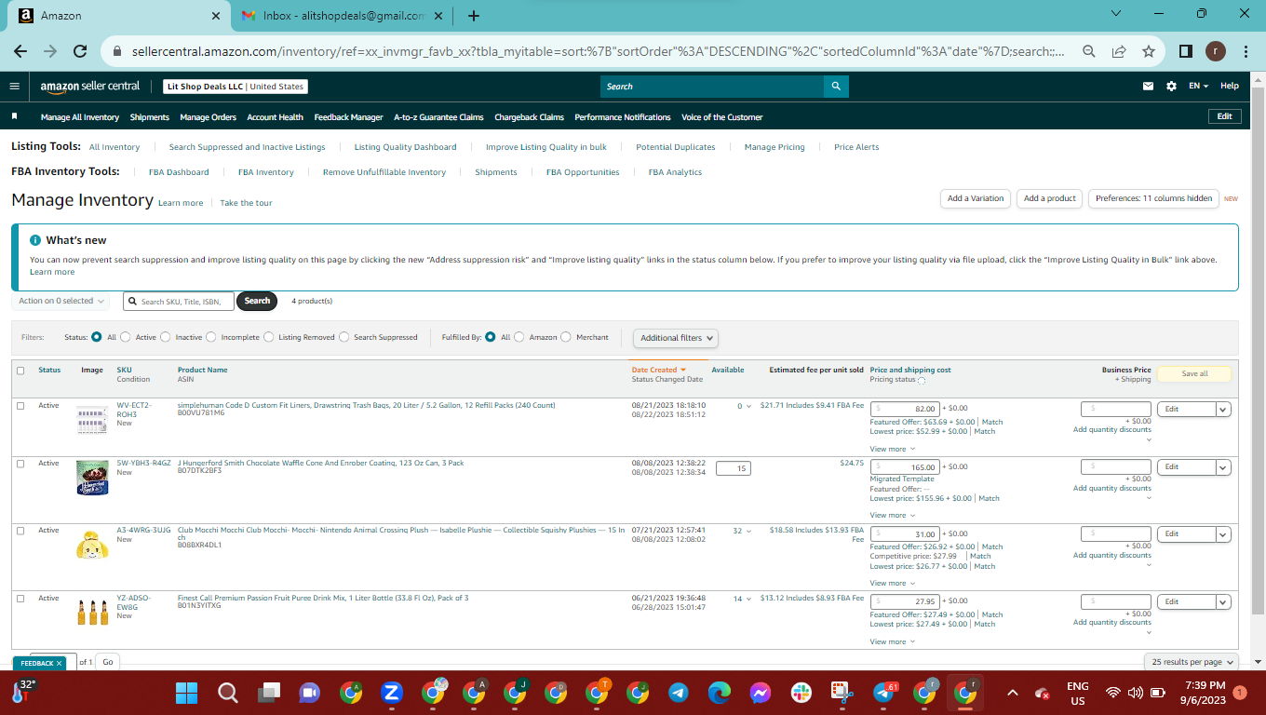Open Manage All Inventory menu item
The width and height of the screenshot is (1266, 715).
[80, 117]
